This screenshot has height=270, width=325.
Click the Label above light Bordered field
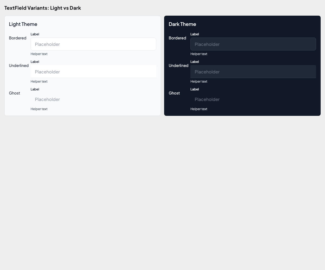point(35,34)
